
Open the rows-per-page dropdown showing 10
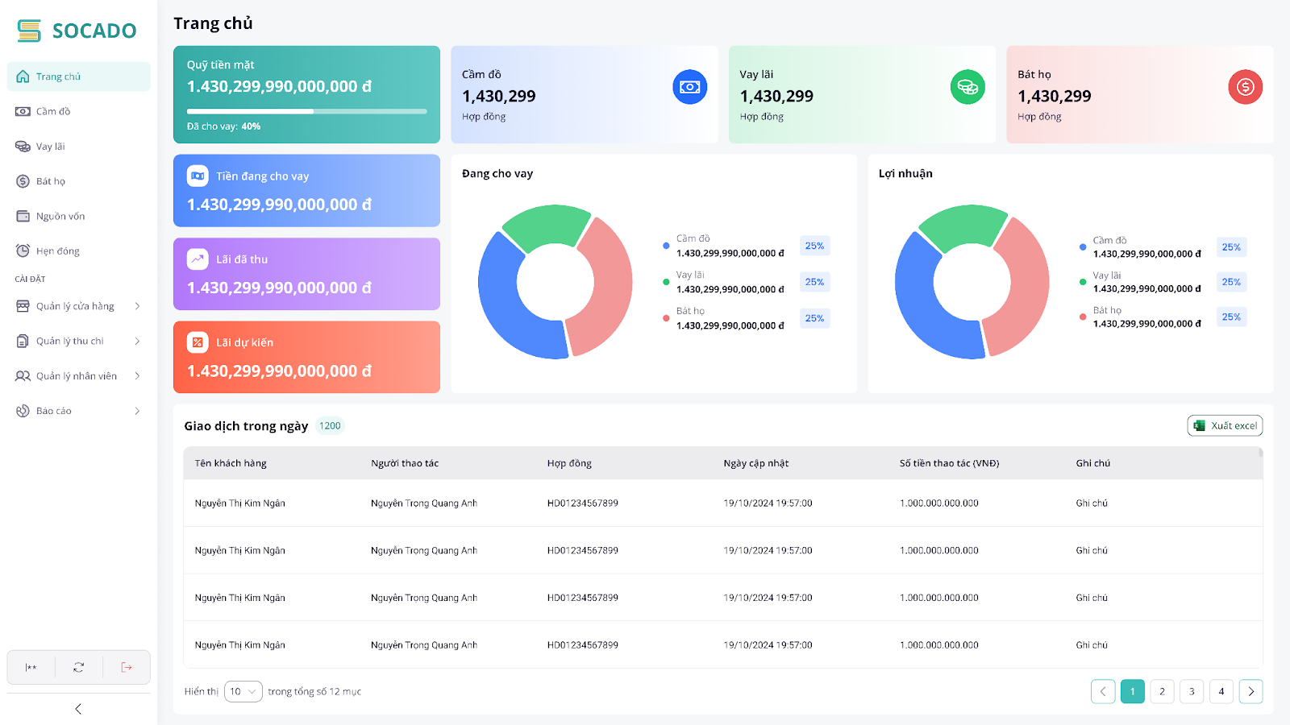(243, 691)
